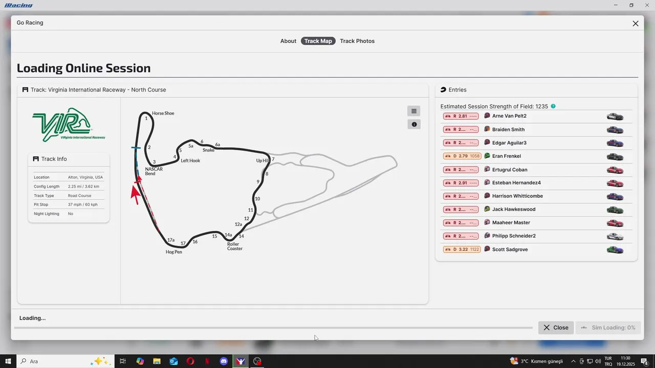The width and height of the screenshot is (655, 368).
Task: Open Opera browser from the taskbar
Action: click(190, 361)
